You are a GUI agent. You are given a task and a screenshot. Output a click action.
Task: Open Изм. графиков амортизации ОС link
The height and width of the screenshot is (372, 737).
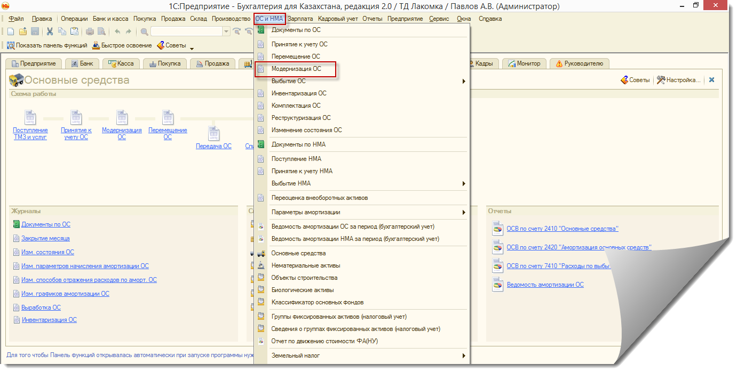65,294
